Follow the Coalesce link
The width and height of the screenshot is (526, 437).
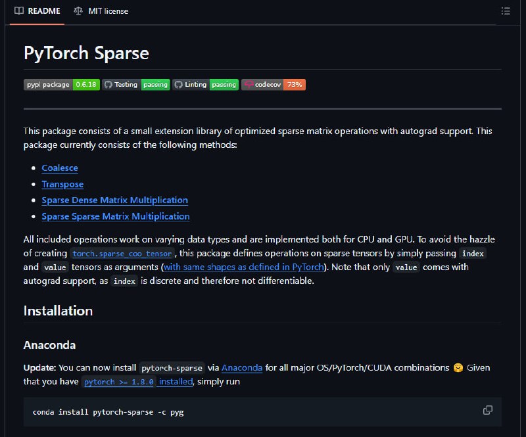tap(60, 168)
